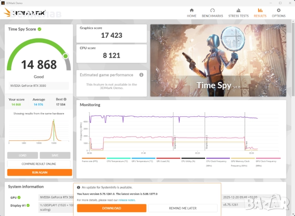Click the System information heading
The image size is (295, 216).
[x=26, y=186]
